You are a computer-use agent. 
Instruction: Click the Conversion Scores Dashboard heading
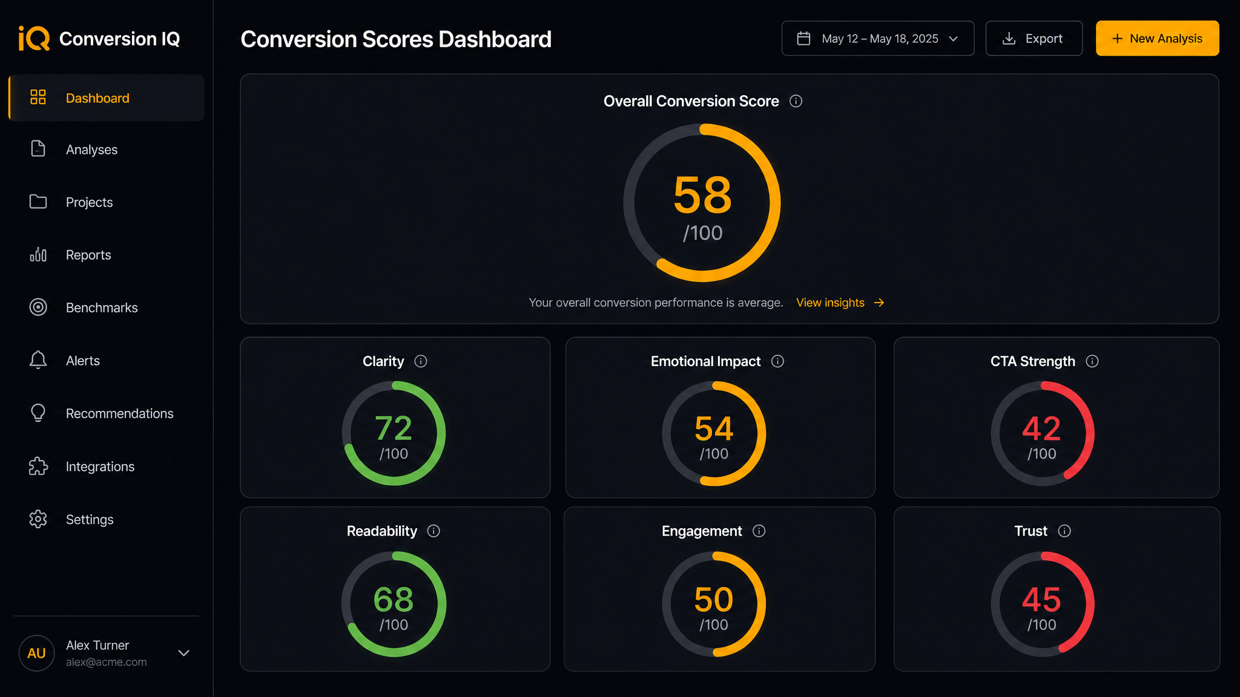tap(396, 39)
